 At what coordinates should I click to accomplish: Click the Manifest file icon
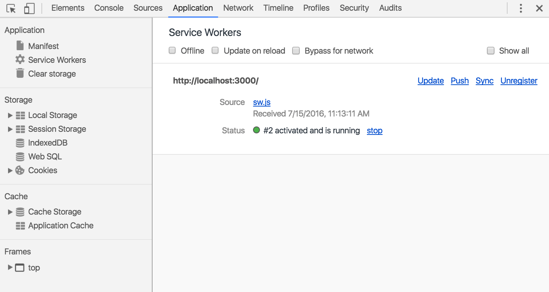pyautogui.click(x=20, y=46)
